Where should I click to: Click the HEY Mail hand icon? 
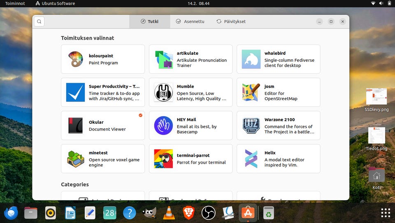tap(163, 125)
